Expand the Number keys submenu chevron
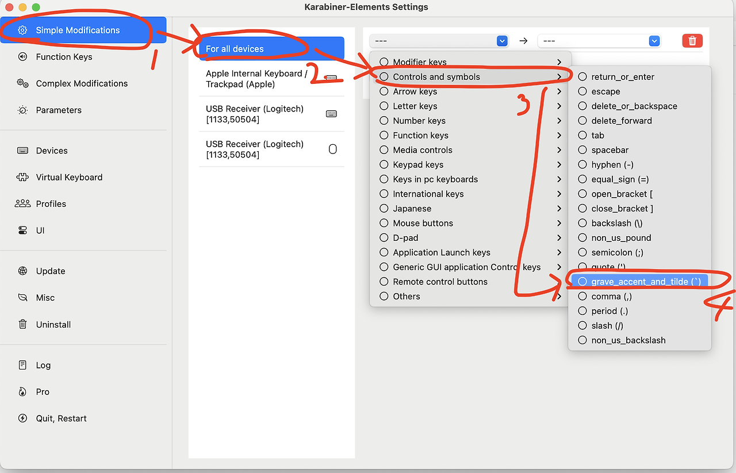The height and width of the screenshot is (473, 736). 559,121
